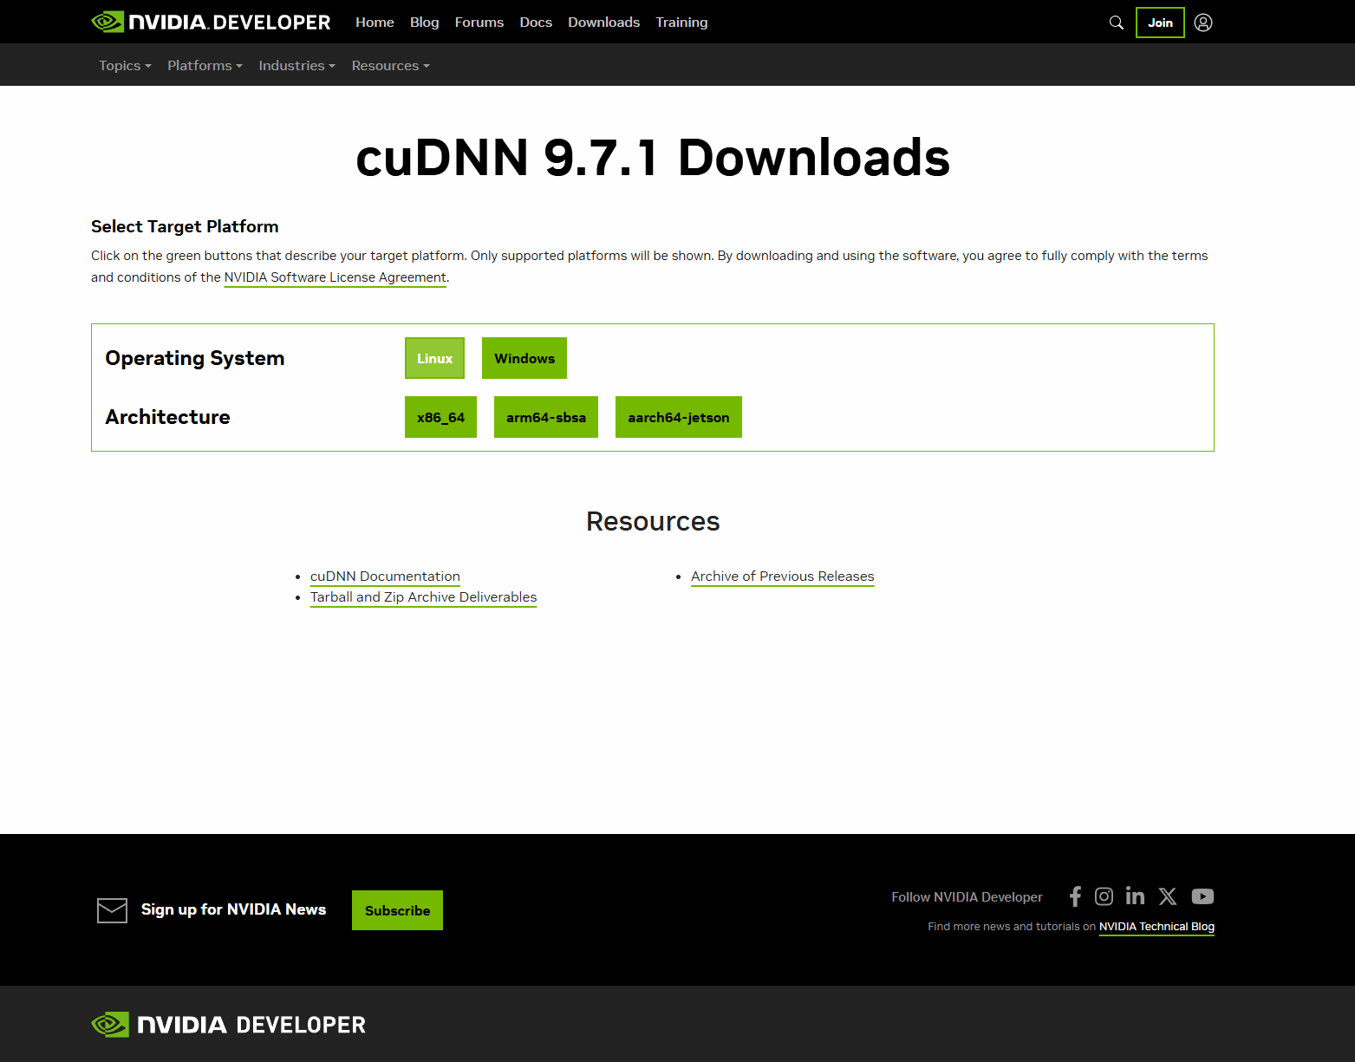Choose arm64-sbsa architecture
Screen dimensions: 1355x1062
pos(546,417)
